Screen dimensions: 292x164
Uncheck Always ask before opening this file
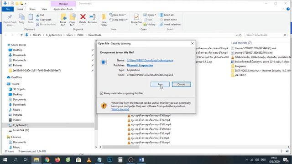[101, 93]
